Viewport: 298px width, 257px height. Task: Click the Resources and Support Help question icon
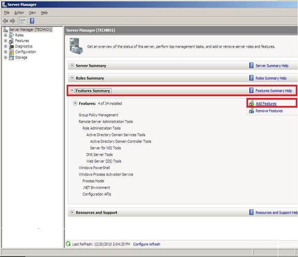tap(251, 213)
